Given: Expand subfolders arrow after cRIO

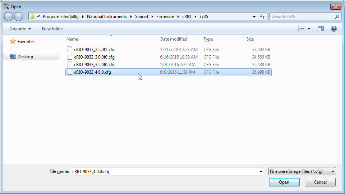Looking at the screenshot, I should coord(195,17).
